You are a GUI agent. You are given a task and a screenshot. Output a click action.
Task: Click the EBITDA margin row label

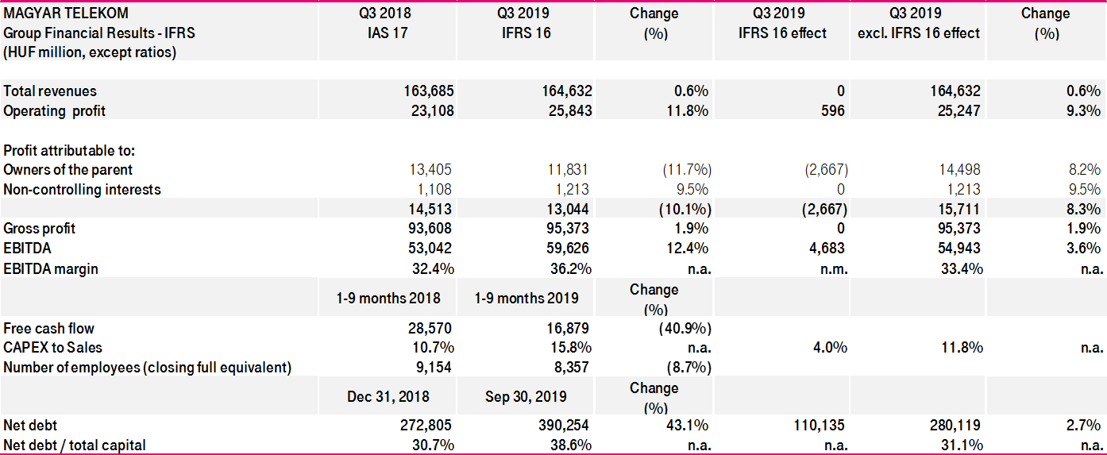pos(51,268)
